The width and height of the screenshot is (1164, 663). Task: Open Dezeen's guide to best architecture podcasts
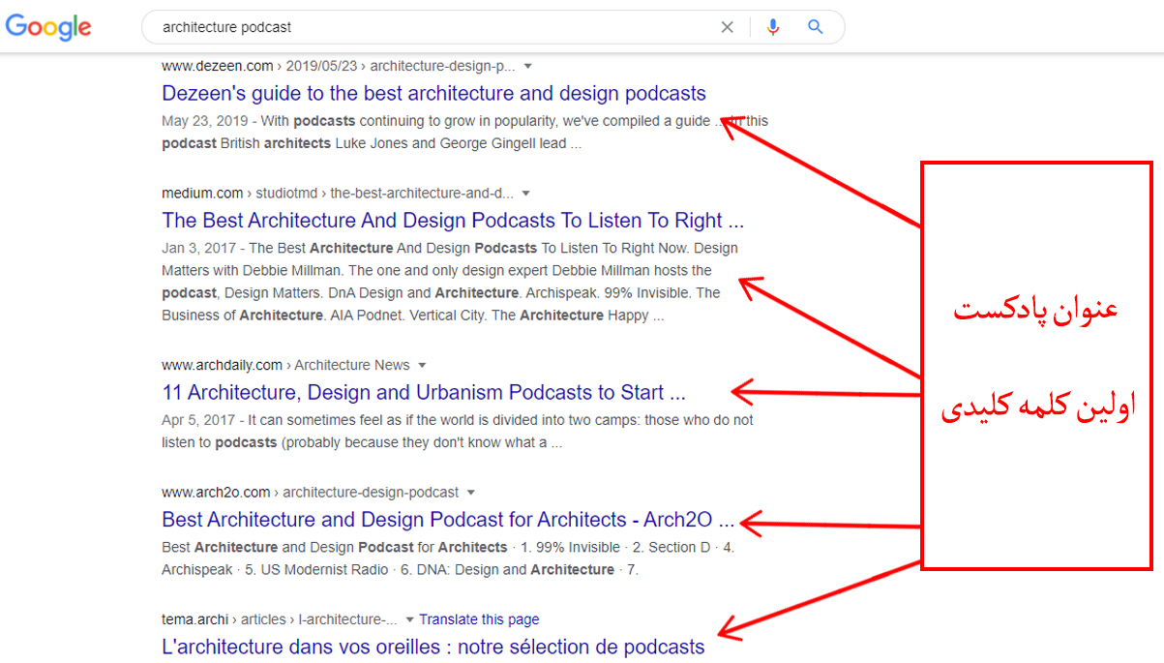[433, 94]
